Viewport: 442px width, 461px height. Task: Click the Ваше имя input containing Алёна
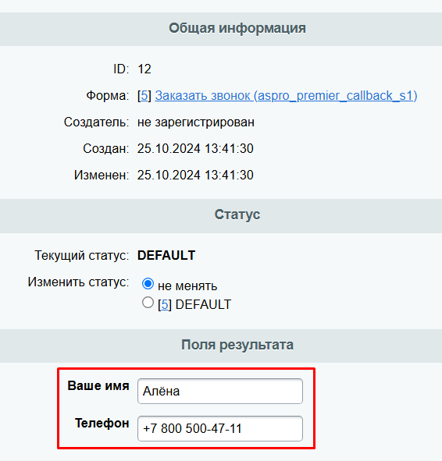[x=220, y=391]
